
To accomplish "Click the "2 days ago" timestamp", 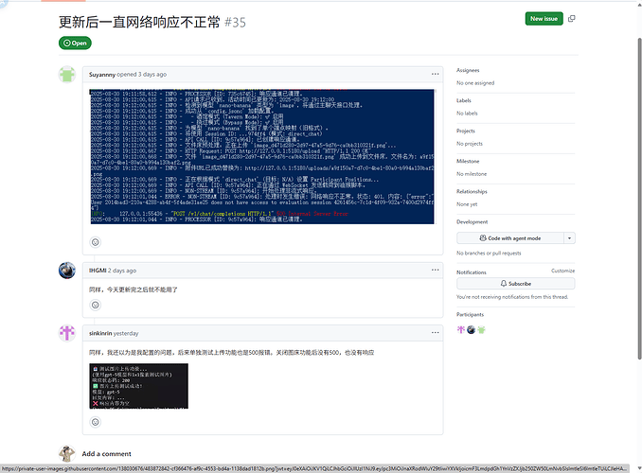I will (x=122, y=271).
